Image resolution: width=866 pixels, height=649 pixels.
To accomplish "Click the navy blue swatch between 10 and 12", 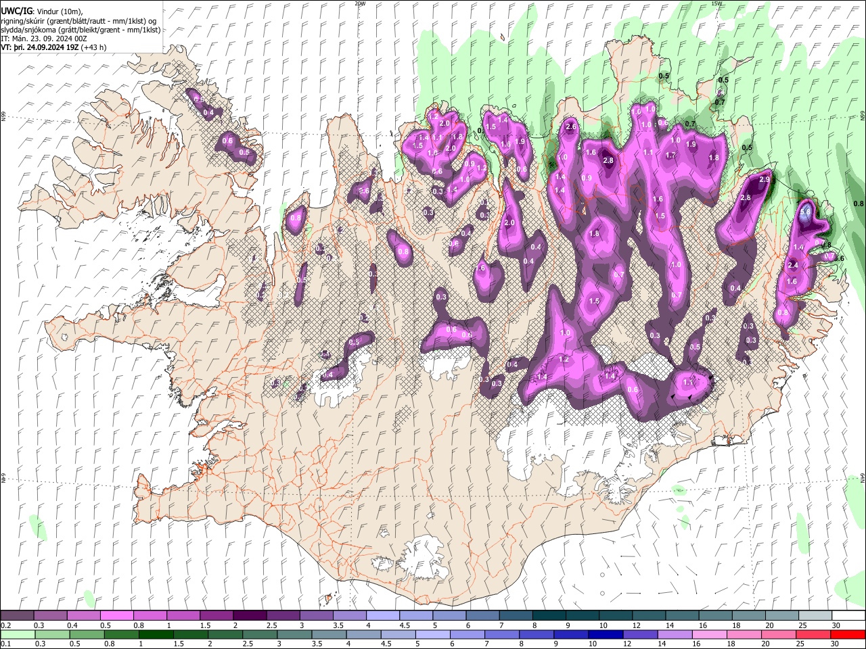I will [x=606, y=634].
